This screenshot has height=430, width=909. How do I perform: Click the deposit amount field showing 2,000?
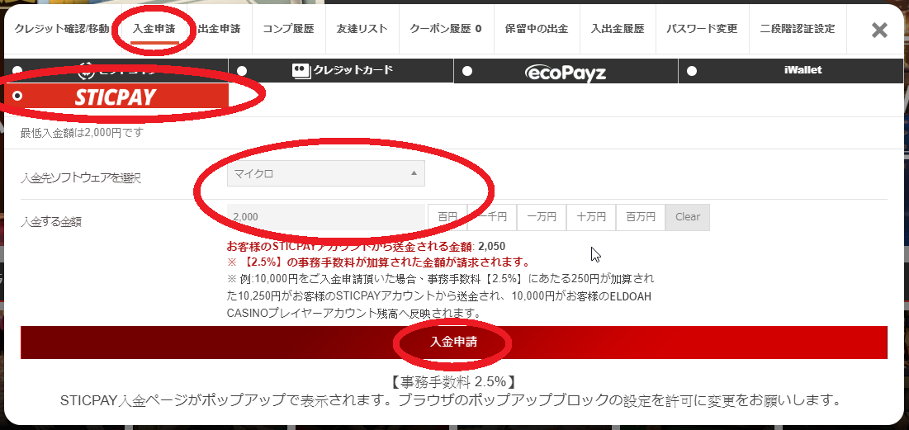[x=326, y=217]
